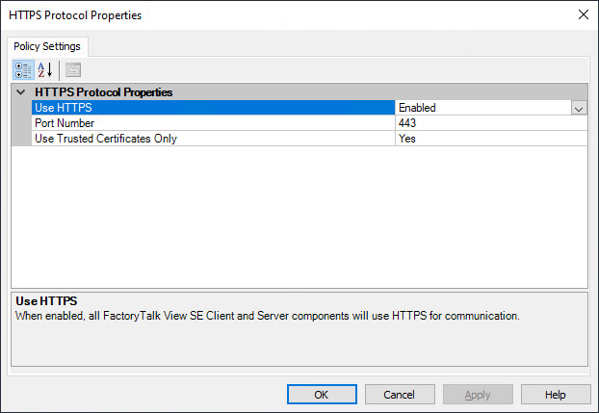The image size is (599, 413).
Task: Click the HTTPS Protocol Properties category header
Action: 104,92
